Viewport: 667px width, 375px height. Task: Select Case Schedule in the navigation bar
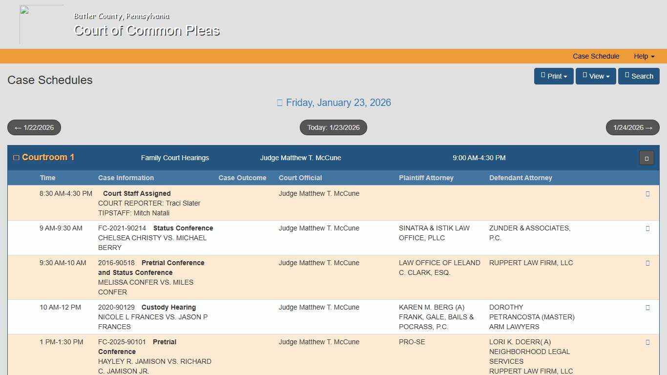click(596, 56)
